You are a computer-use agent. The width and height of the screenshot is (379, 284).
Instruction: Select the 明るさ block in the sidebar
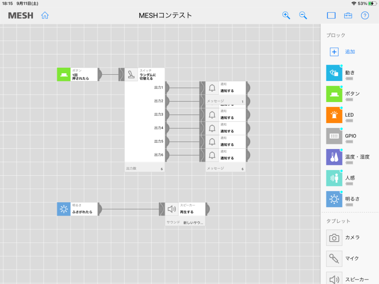(x=334, y=199)
